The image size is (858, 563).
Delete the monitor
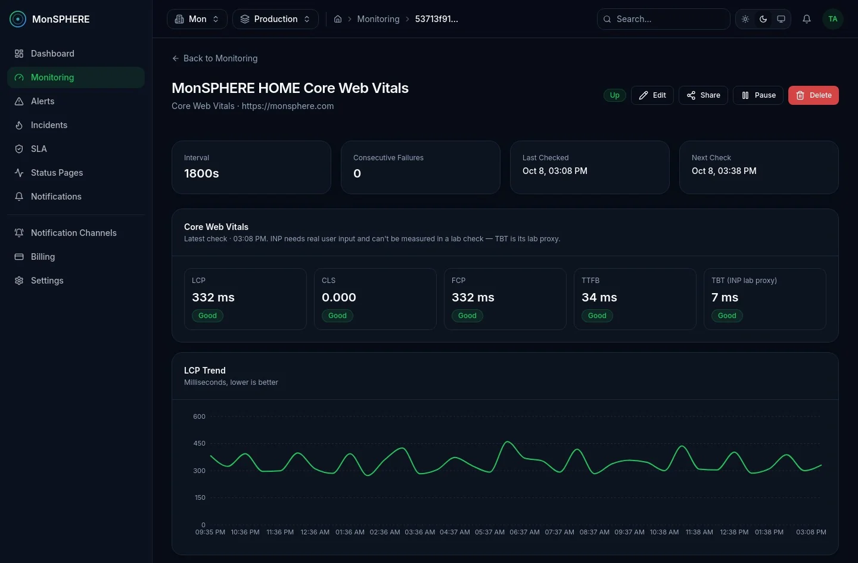[x=813, y=95]
